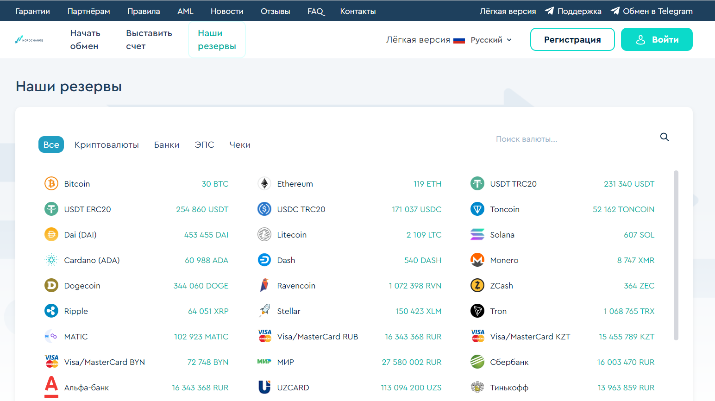715x401 pixels.
Task: Switch to the Чеки filter tab
Action: 240,145
